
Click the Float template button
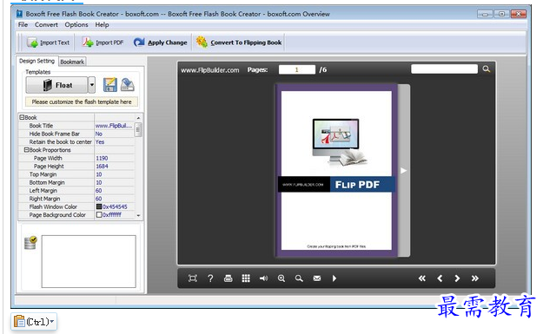[x=56, y=85]
